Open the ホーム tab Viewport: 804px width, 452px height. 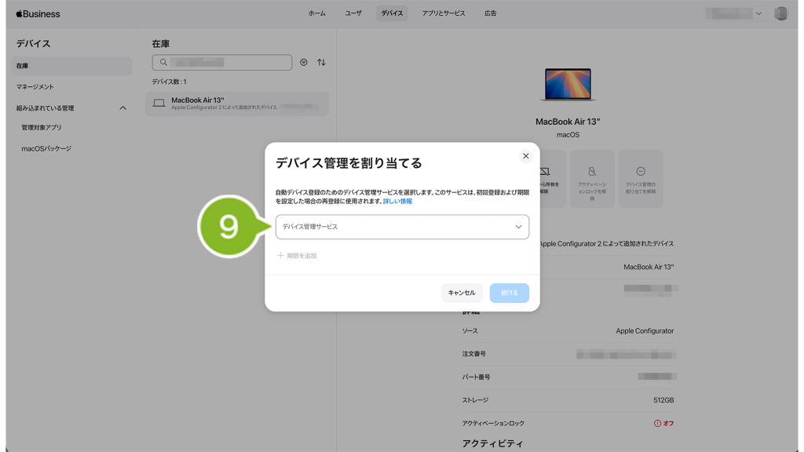(x=317, y=13)
